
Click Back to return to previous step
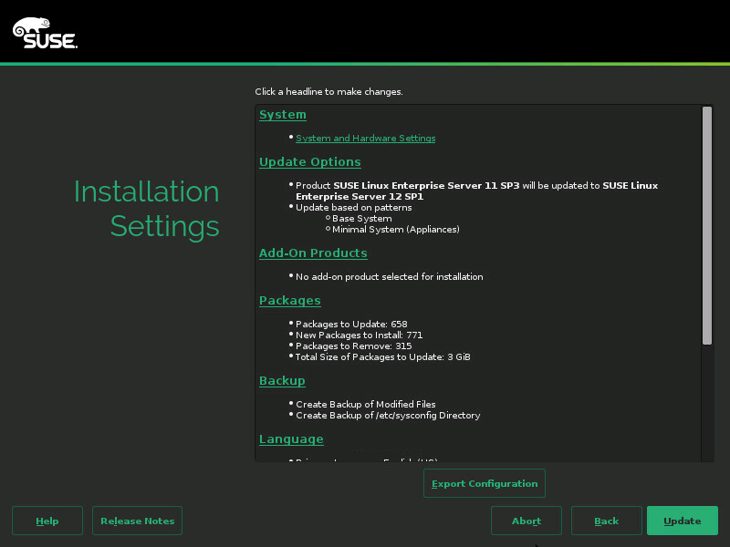click(606, 521)
